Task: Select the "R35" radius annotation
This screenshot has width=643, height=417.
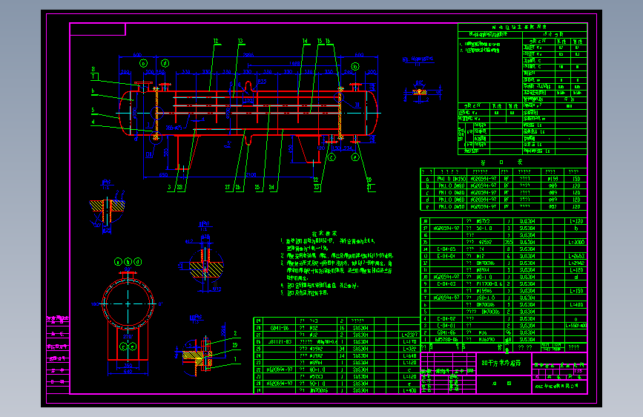Action: 262,82
